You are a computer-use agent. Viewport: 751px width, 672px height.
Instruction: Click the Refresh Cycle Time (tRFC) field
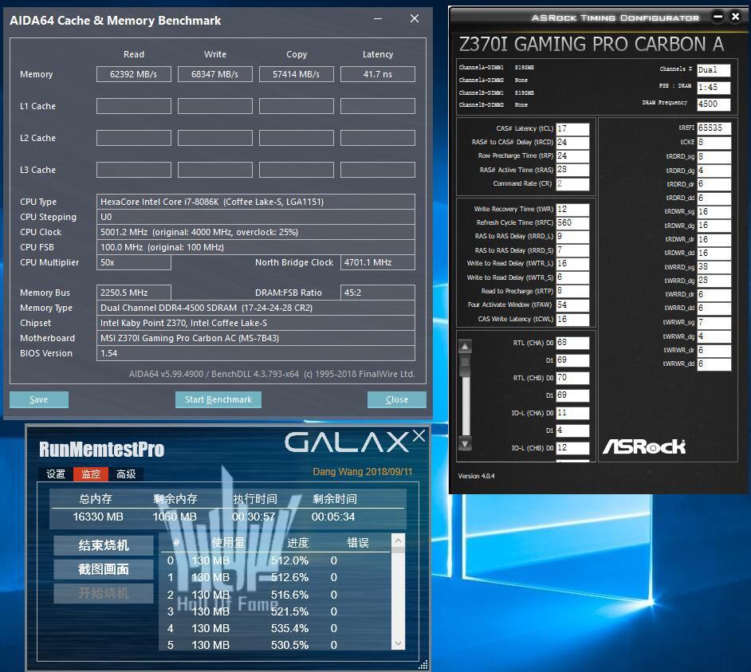pyautogui.click(x=572, y=222)
